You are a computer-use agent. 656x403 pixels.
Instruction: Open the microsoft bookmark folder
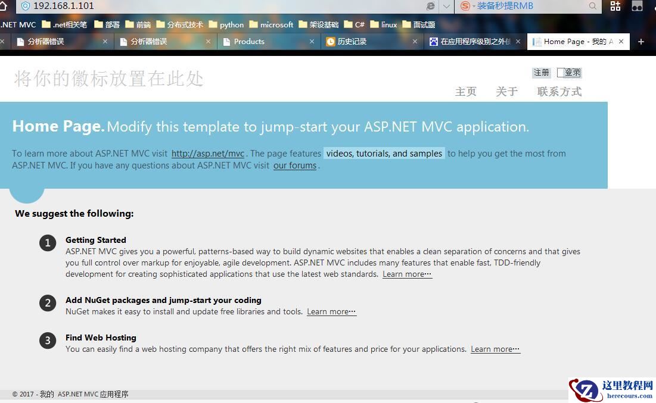pyautogui.click(x=271, y=24)
